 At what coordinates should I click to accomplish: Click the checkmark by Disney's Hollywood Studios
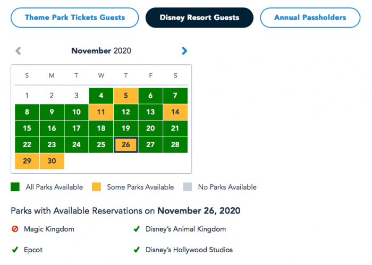tap(137, 250)
